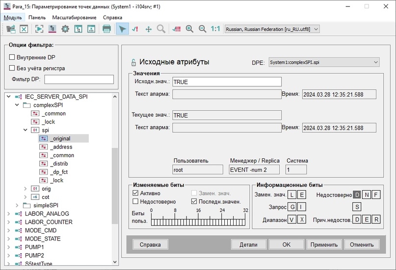
Task: Open the DPE dropdown System1:complexSPI.spi
Action: pos(324,62)
